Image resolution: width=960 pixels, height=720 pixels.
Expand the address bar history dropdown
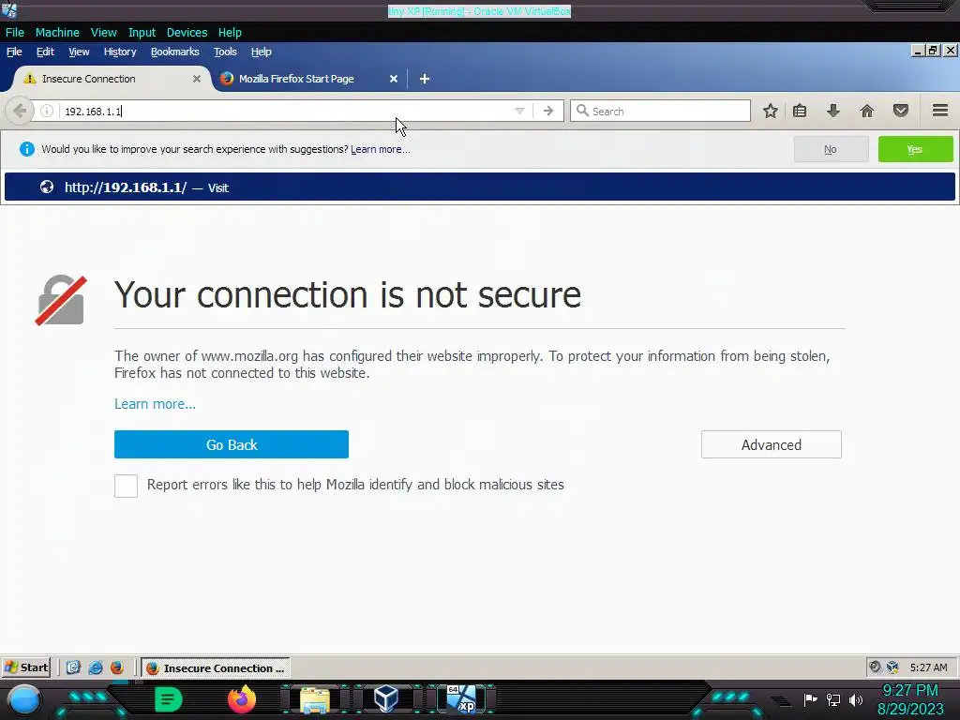[519, 111]
